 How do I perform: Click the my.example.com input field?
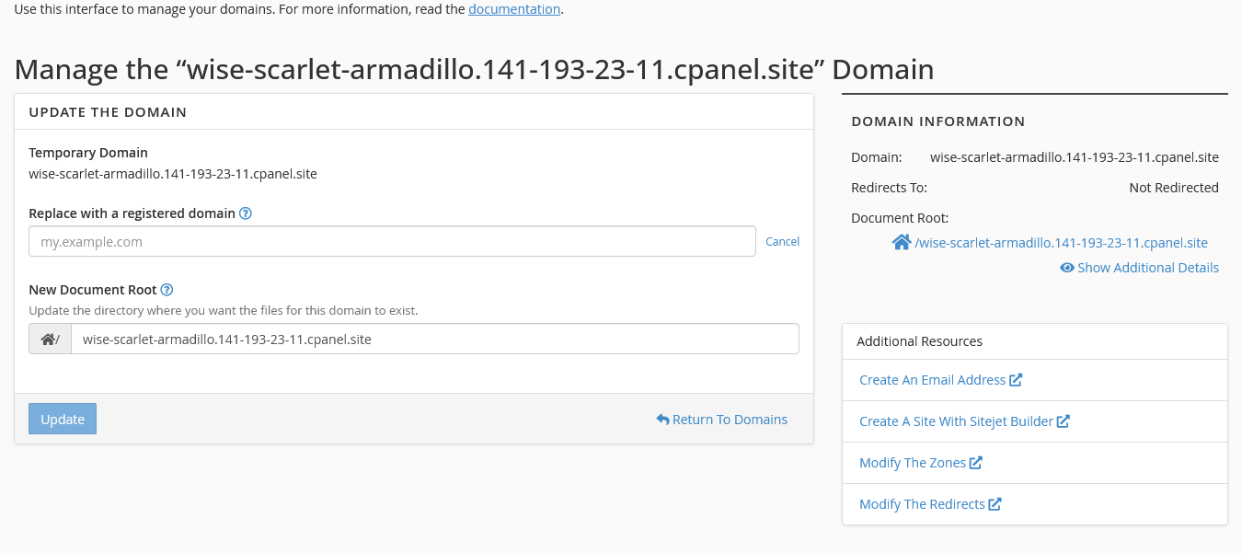(394, 241)
